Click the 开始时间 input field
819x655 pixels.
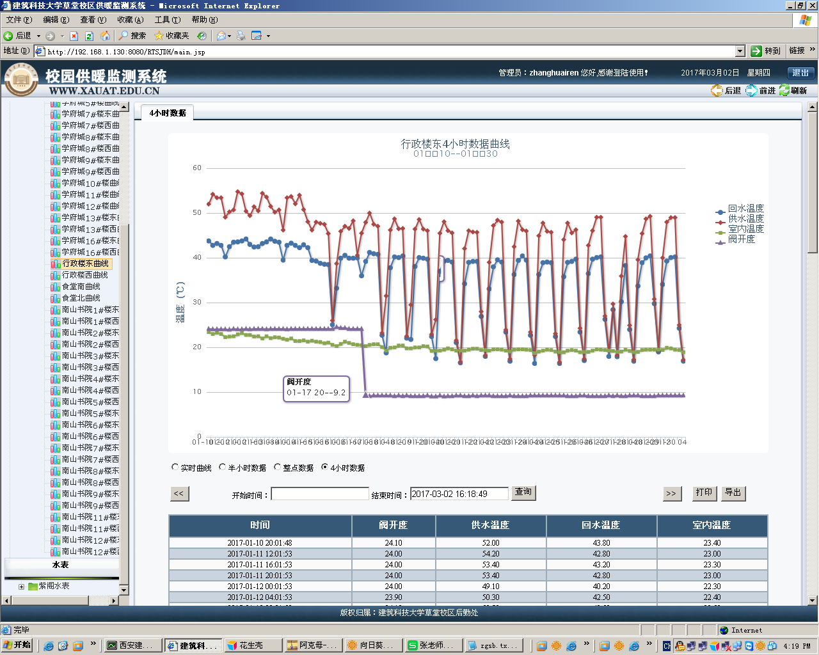coord(320,494)
